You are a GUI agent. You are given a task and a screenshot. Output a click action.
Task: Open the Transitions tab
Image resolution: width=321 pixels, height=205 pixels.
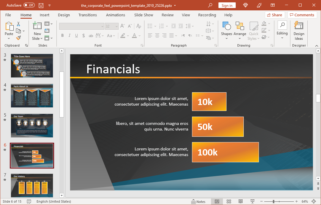point(87,15)
